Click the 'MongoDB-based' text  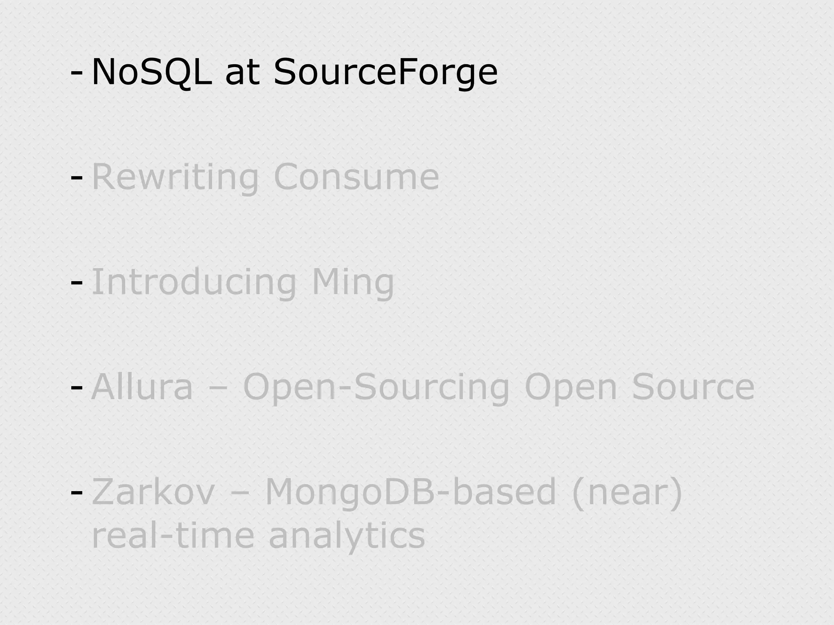(x=410, y=492)
